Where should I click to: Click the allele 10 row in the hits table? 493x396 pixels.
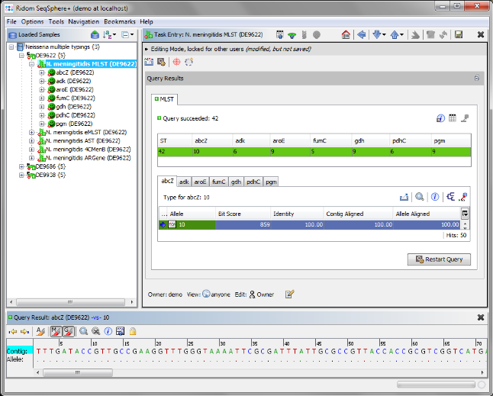tap(309, 225)
